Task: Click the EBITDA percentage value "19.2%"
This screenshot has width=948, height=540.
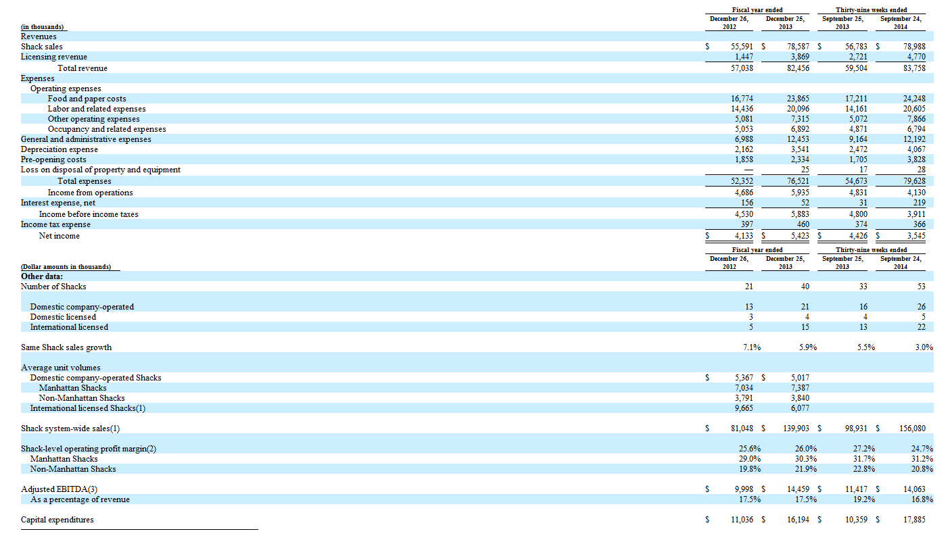Action: [x=864, y=499]
